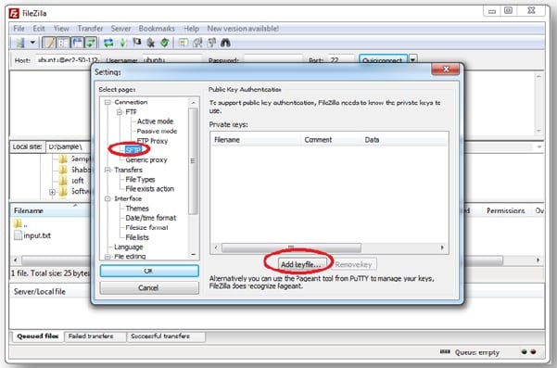
Task: Click OK in Settings dialog
Action: [149, 271]
